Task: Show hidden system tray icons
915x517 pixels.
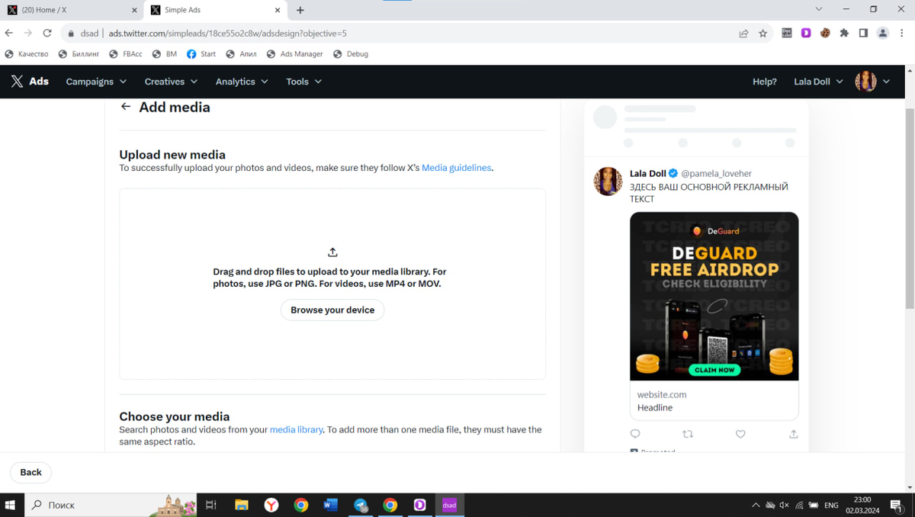Action: 756,505
